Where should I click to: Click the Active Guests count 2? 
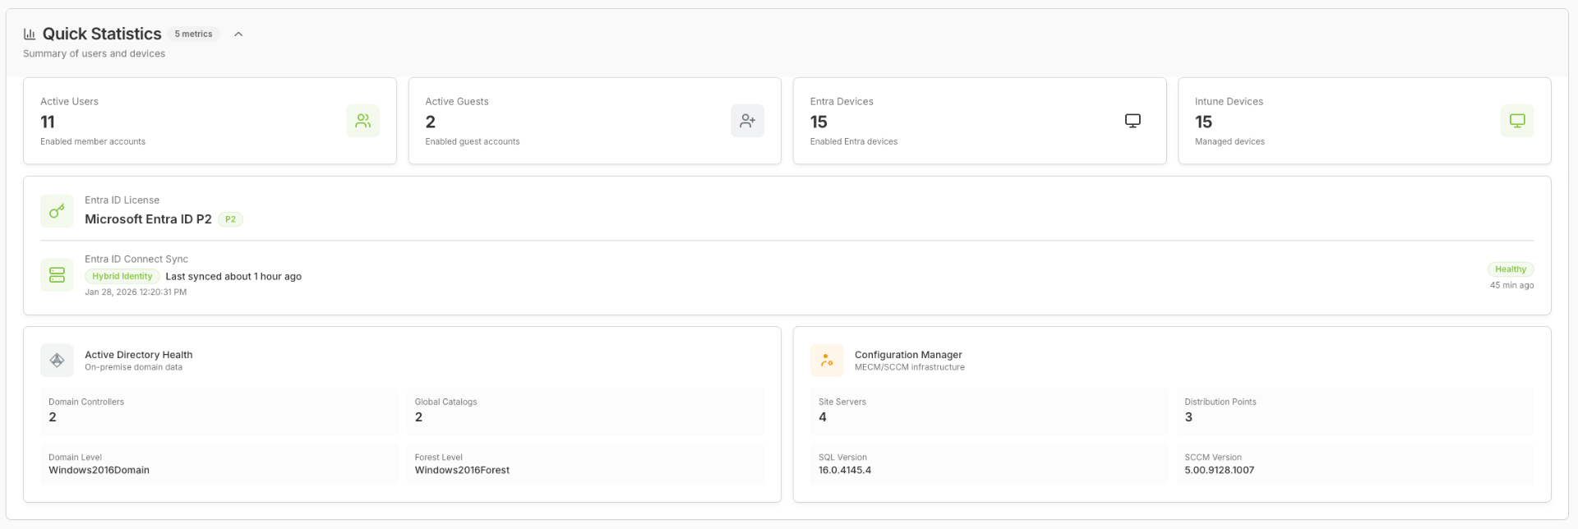point(431,122)
